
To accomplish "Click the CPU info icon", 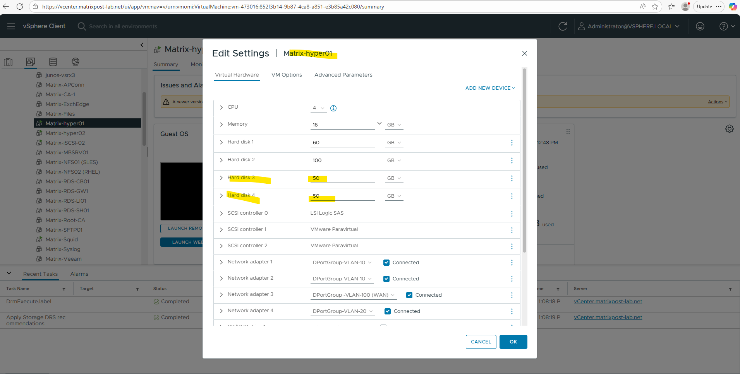I will click(333, 108).
